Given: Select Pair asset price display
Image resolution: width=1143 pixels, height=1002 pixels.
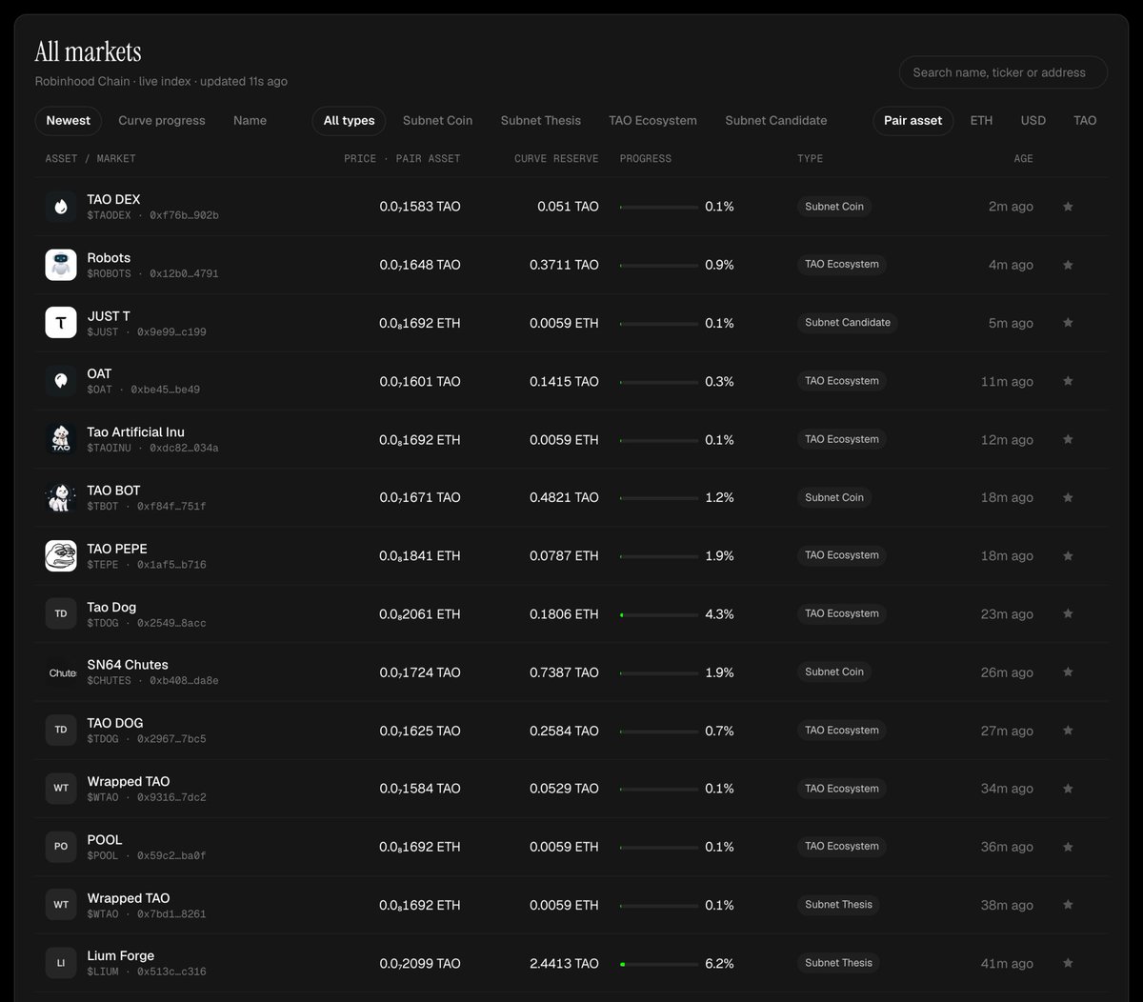Looking at the screenshot, I should (x=912, y=121).
